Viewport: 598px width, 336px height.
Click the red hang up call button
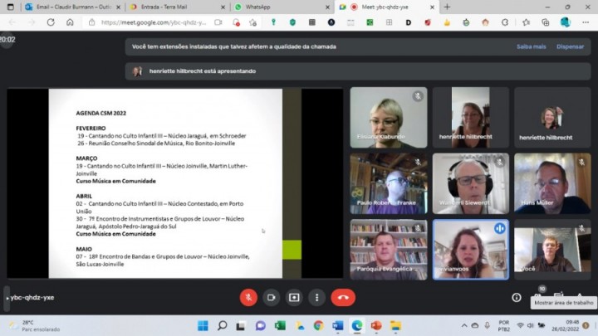click(343, 298)
